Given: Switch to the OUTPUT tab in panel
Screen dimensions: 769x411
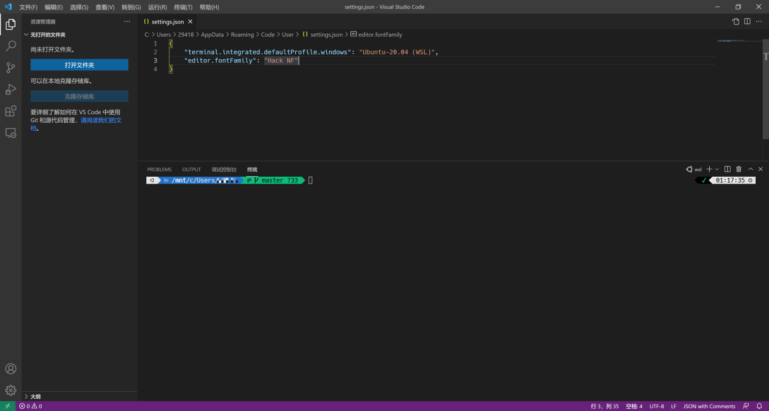Looking at the screenshot, I should point(191,169).
